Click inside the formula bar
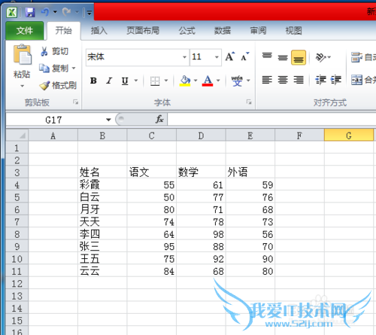Image resolution: width=376 pixels, height=335 pixels. (x=271, y=119)
